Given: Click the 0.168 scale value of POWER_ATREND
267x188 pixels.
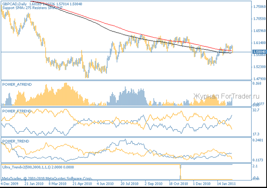Looking at the screenshot, I should 257,84.
